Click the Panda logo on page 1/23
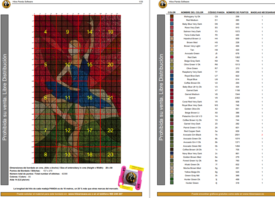This screenshot has width=275, height=198. pyautogui.click(x=6, y=4)
